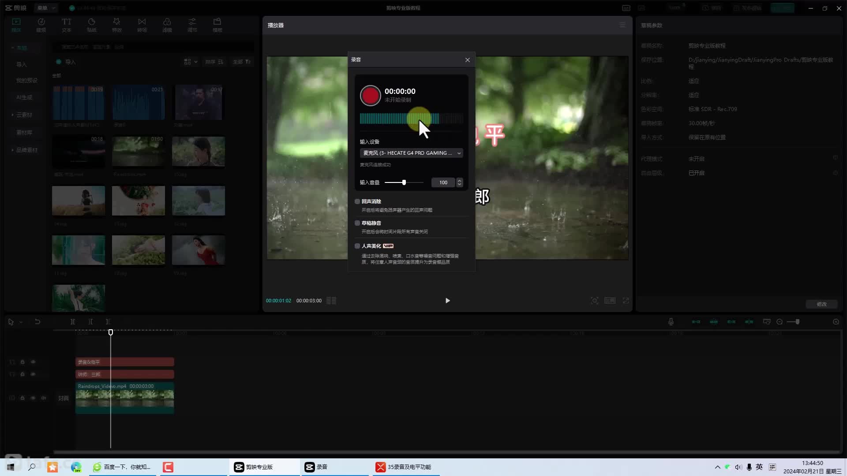This screenshot has height=476, width=847.
Task: Open the player panel hamburger menu
Action: tap(622, 25)
